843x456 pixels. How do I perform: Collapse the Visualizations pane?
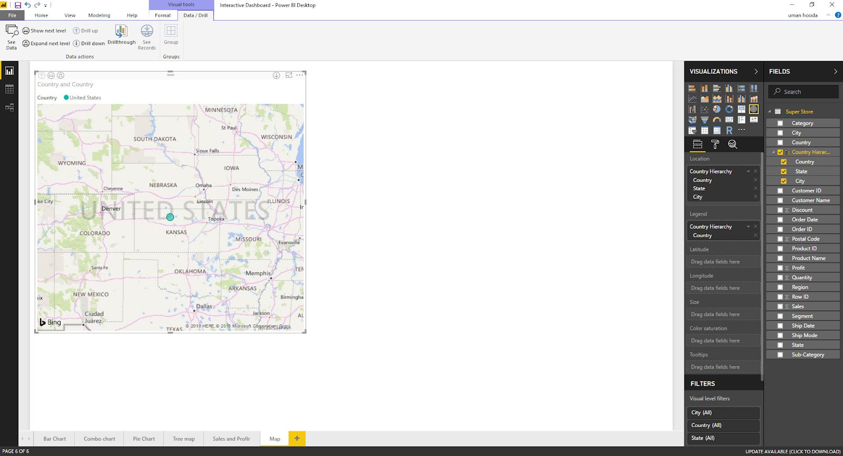(x=756, y=72)
